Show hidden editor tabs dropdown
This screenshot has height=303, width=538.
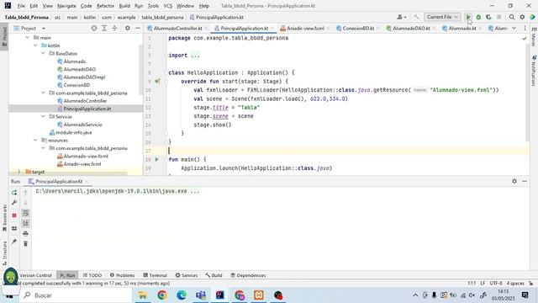point(514,28)
